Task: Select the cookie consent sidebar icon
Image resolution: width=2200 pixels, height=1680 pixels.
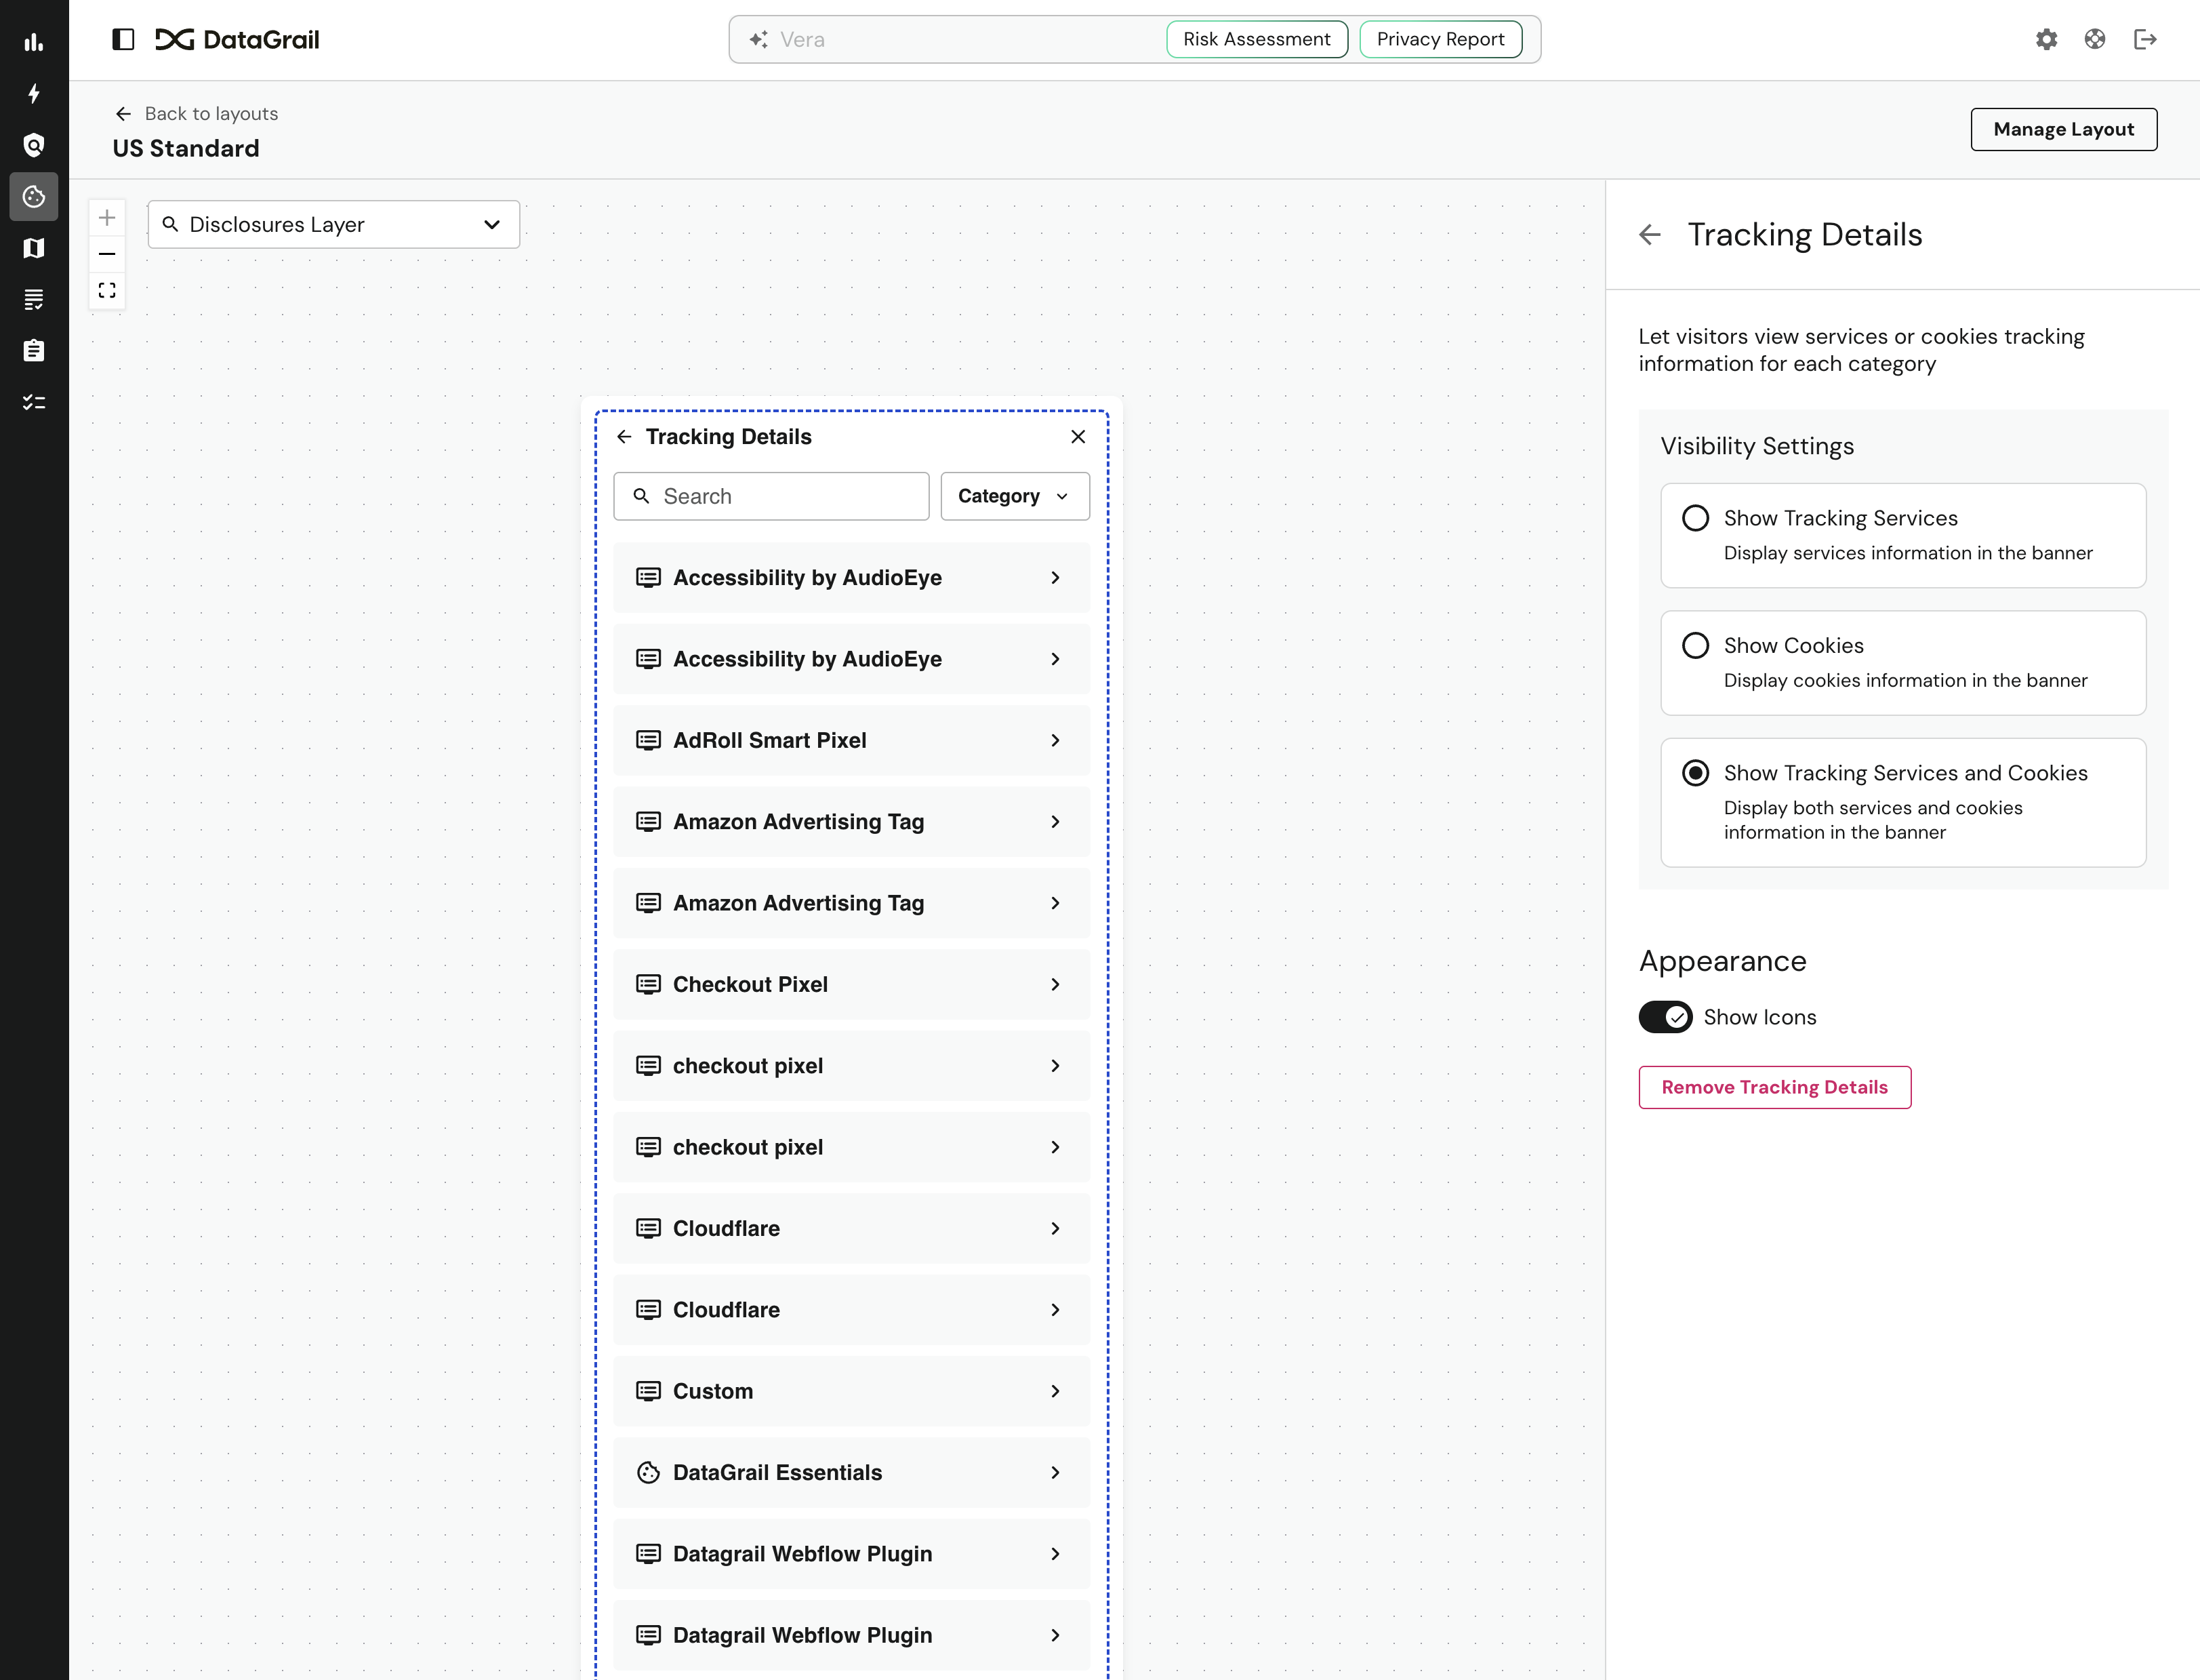Action: tap(33, 196)
